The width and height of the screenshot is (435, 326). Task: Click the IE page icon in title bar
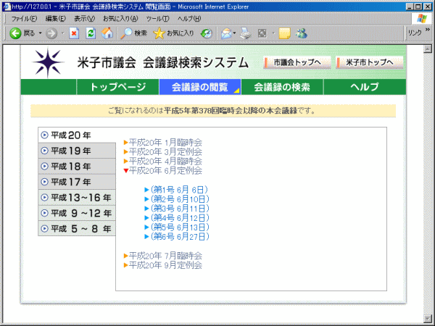click(x=7, y=7)
